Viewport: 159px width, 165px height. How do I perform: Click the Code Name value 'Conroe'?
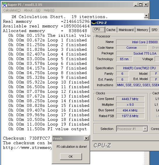132,48
